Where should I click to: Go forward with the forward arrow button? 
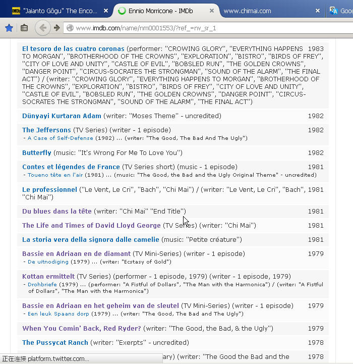[x=56, y=28]
